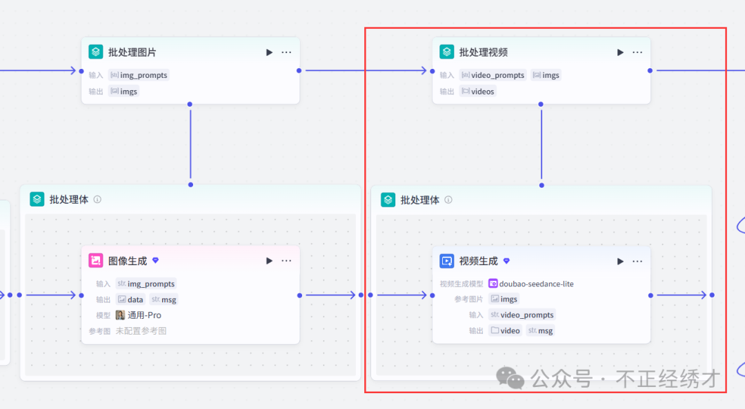Select the doubao-seedance-lite model field
Image resolution: width=745 pixels, height=409 pixels.
click(531, 284)
